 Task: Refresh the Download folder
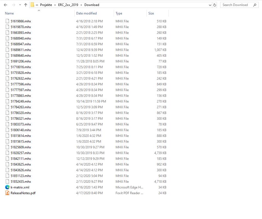(215, 5)
